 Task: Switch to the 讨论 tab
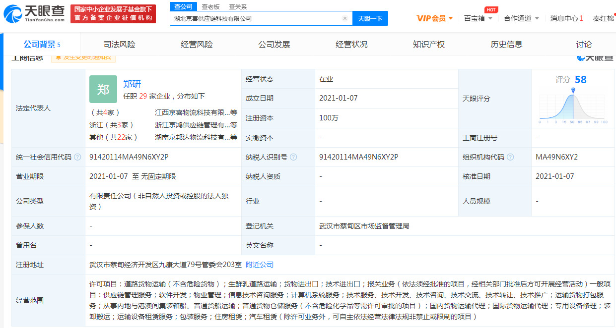point(584,45)
